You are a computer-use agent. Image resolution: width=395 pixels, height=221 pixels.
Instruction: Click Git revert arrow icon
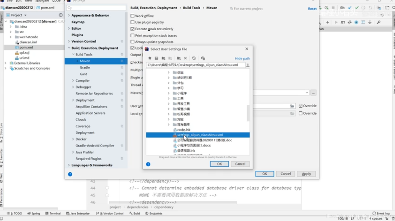coord(370,8)
